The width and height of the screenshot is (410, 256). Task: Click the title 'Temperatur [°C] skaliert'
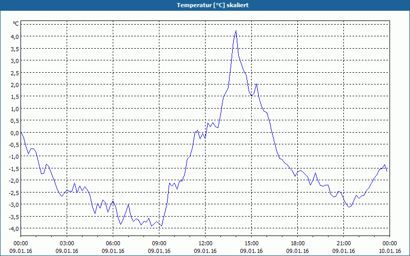point(213,5)
